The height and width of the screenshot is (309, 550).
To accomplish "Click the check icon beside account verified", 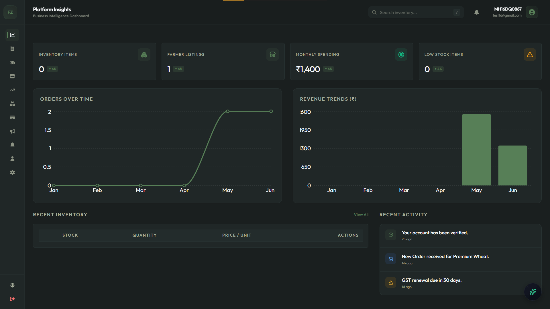I will point(391,235).
